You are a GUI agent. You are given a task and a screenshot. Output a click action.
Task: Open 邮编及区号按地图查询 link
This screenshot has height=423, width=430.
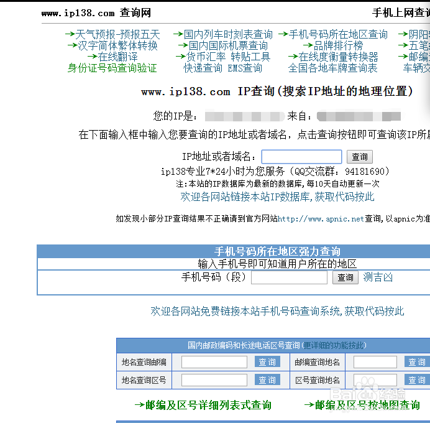click(x=367, y=405)
